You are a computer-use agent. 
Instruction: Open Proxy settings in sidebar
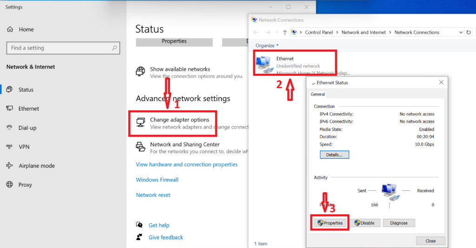tap(25, 185)
